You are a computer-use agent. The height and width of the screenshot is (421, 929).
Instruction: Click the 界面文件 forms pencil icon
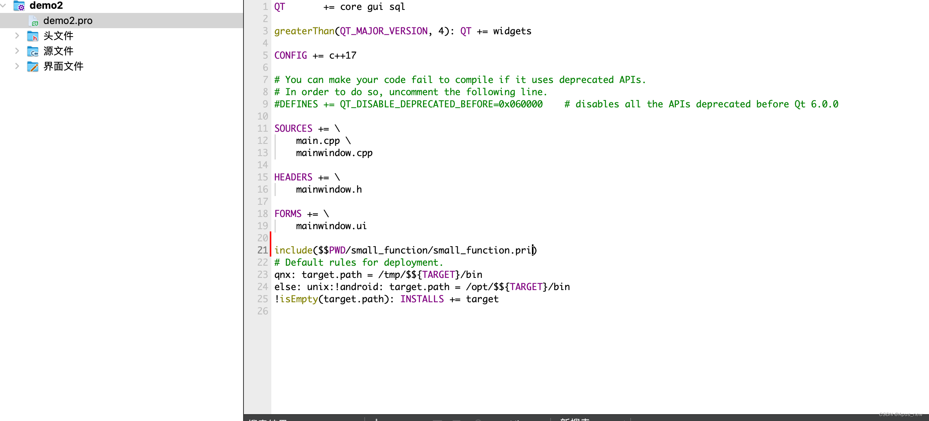[33, 67]
